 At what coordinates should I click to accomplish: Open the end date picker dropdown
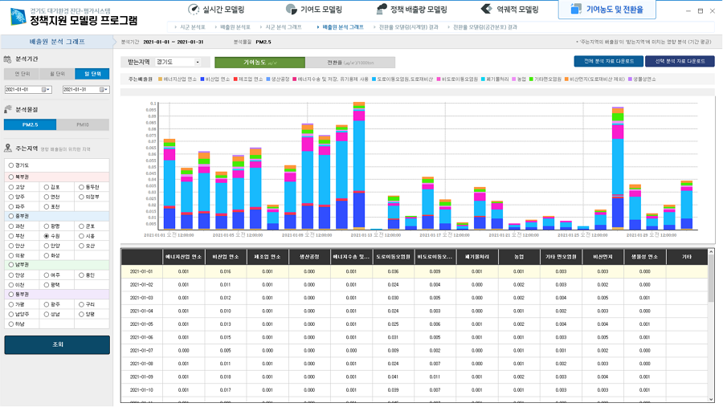tap(104, 90)
